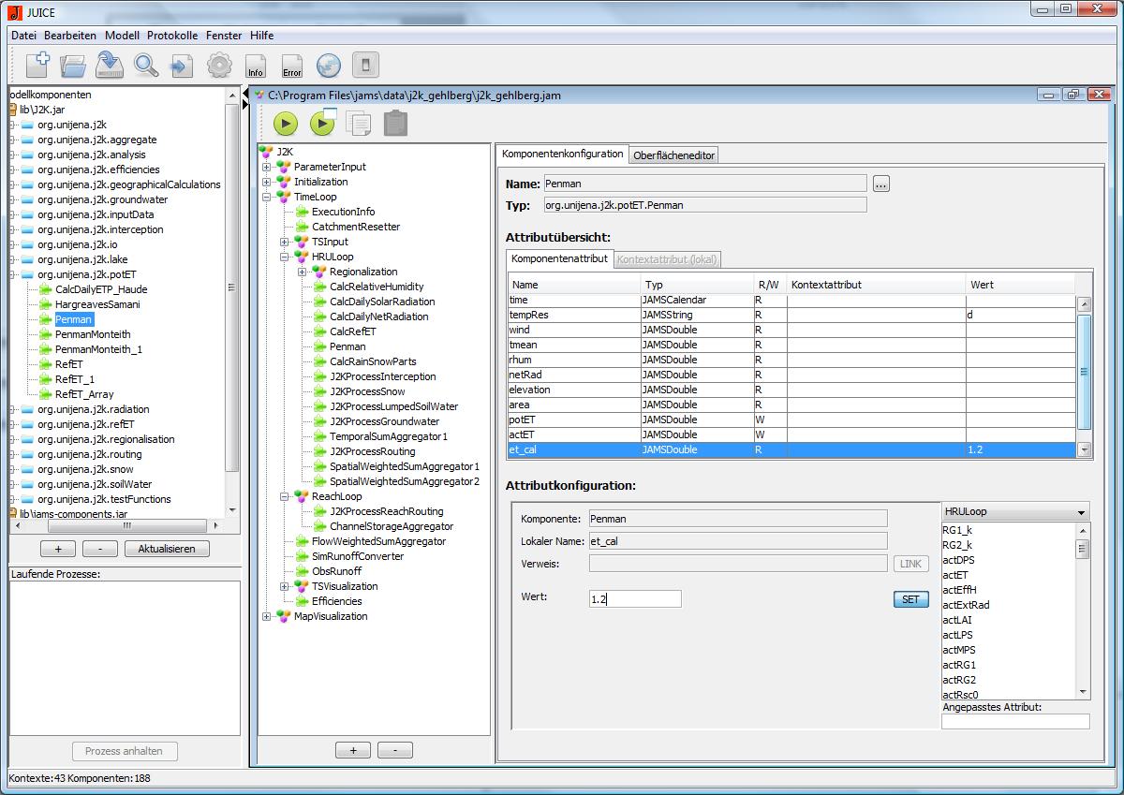The height and width of the screenshot is (795, 1124).
Task: Select the potET row in attribute table
Action: pyautogui.click(x=573, y=420)
